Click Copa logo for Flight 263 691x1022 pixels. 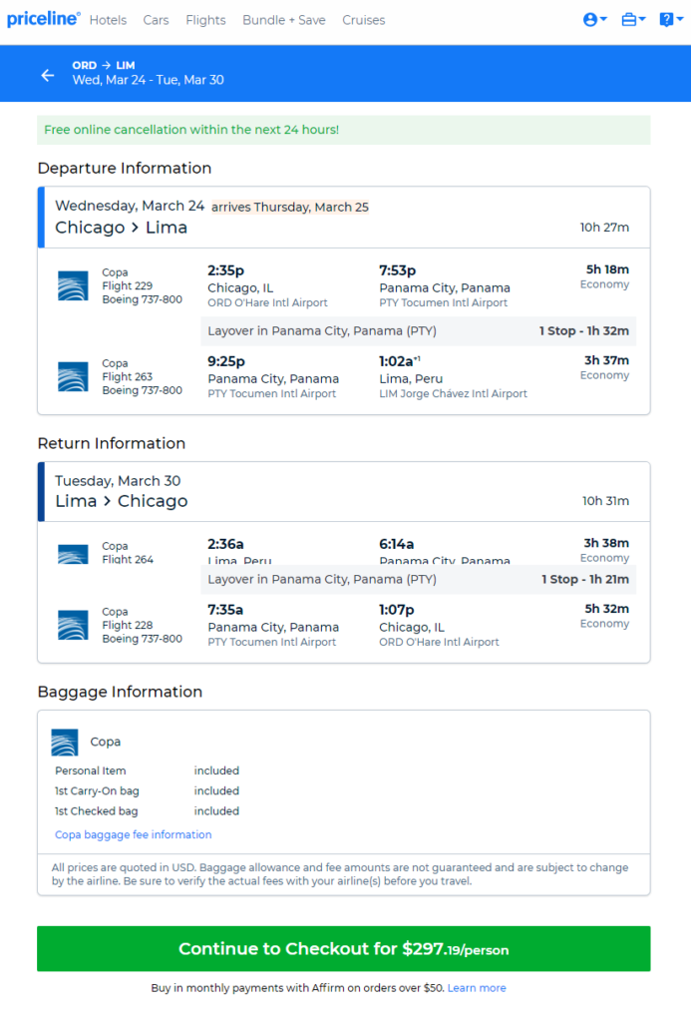(73, 376)
